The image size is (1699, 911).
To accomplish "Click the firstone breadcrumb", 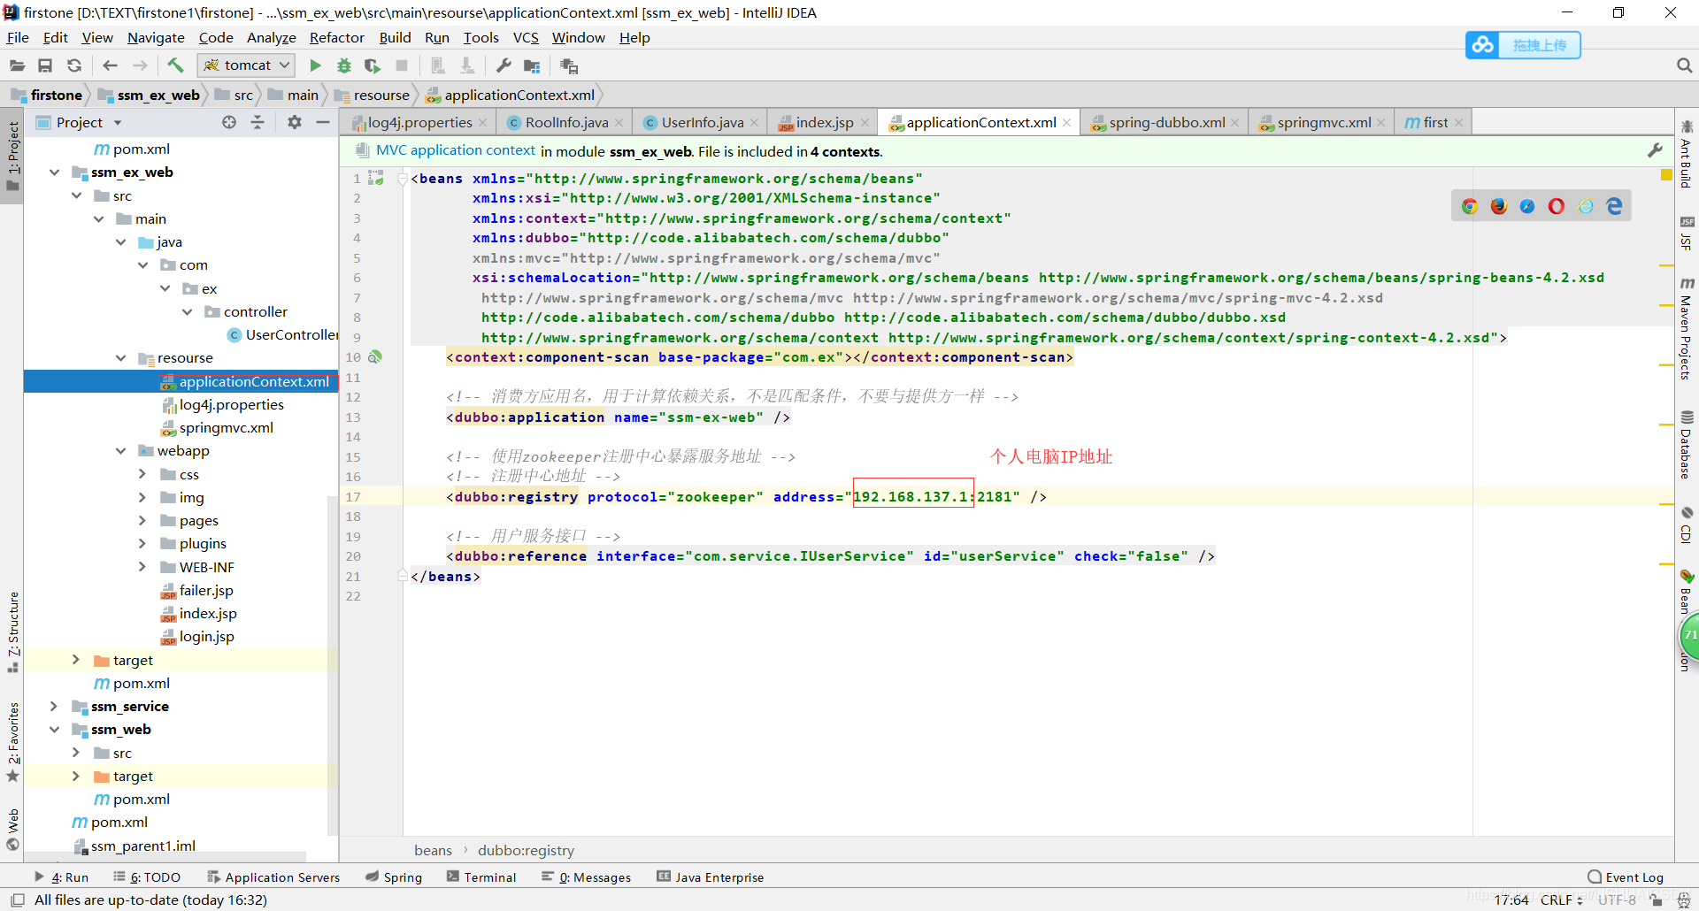I will (47, 95).
